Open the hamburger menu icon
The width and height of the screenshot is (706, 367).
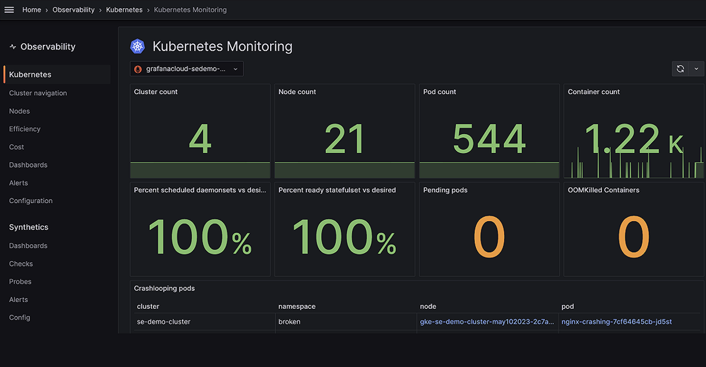click(9, 10)
